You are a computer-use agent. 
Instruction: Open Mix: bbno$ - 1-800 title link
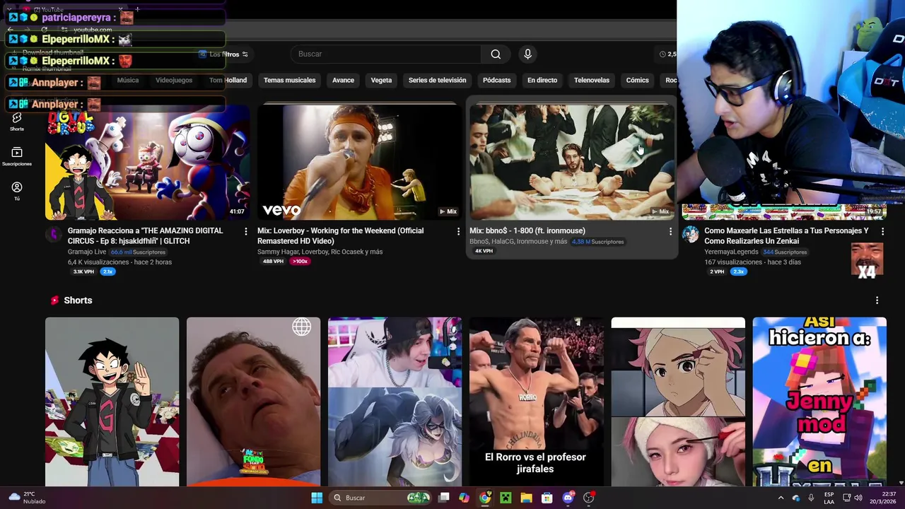point(527,230)
